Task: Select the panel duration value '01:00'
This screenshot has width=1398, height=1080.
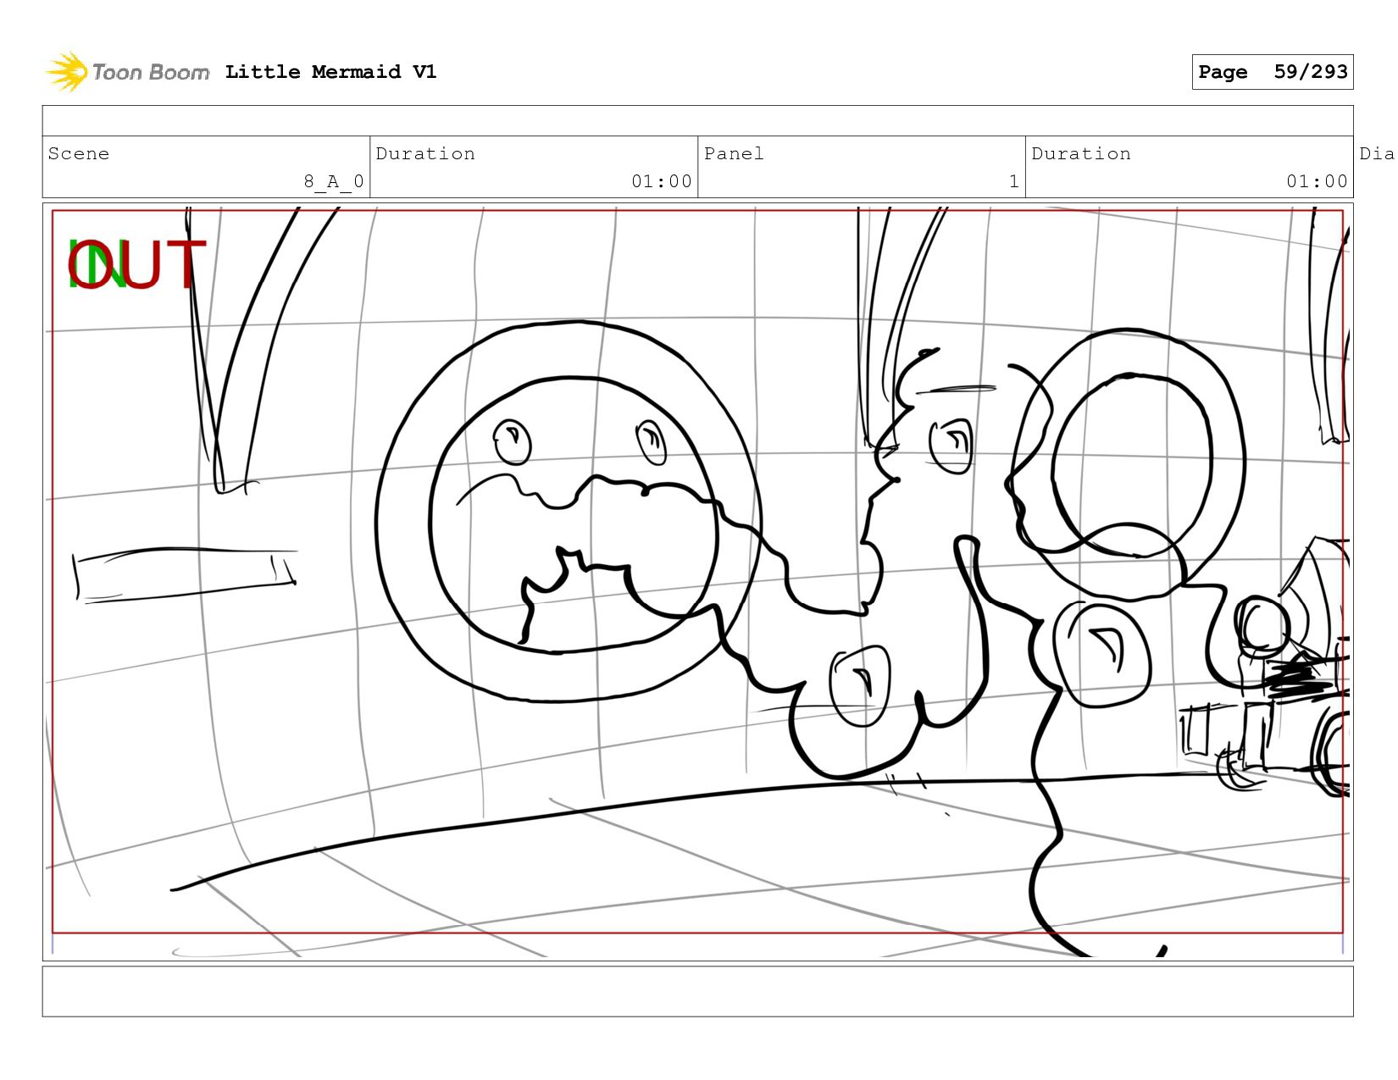Action: 1317,181
